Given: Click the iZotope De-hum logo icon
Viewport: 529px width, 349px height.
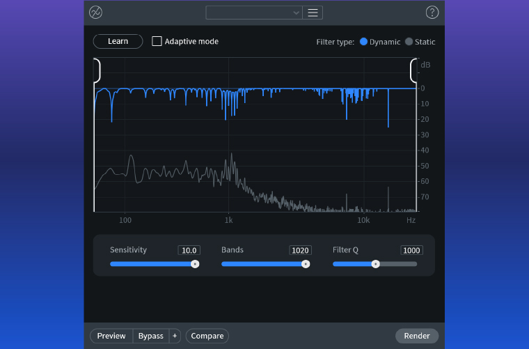Looking at the screenshot, I should (x=95, y=13).
